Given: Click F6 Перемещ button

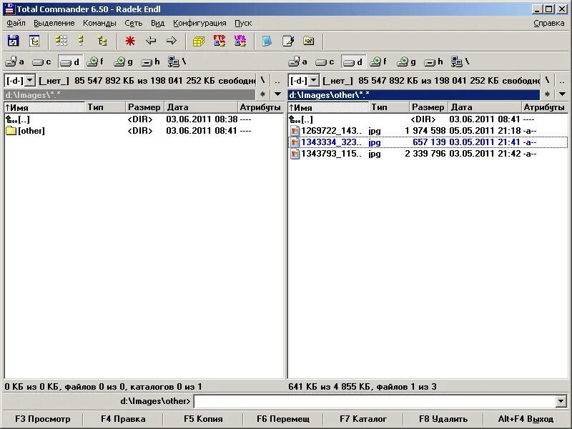Looking at the screenshot, I should point(283,419).
